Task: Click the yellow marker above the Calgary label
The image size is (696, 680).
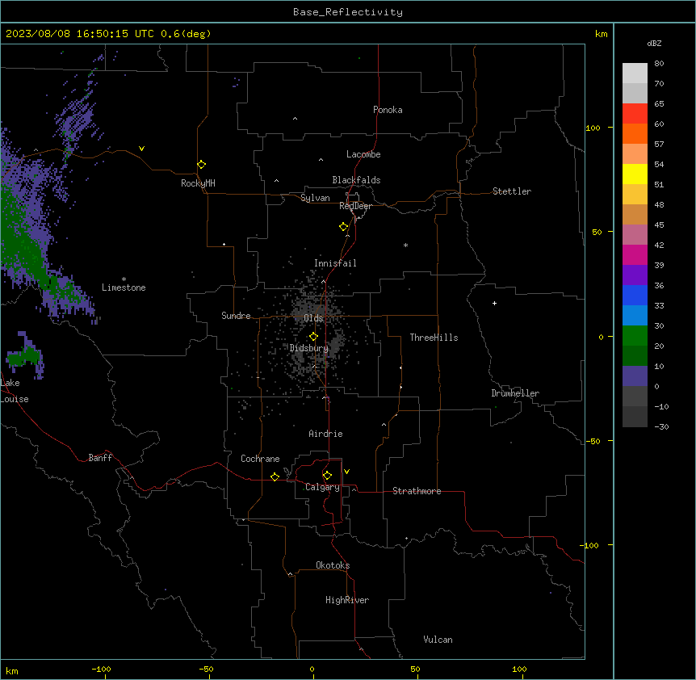Action: point(327,476)
